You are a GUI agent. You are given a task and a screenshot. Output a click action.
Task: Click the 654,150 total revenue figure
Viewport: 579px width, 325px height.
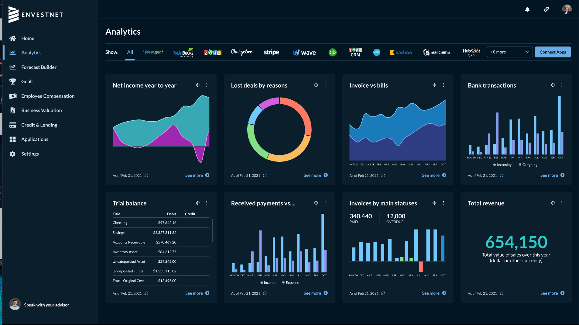[x=516, y=242]
